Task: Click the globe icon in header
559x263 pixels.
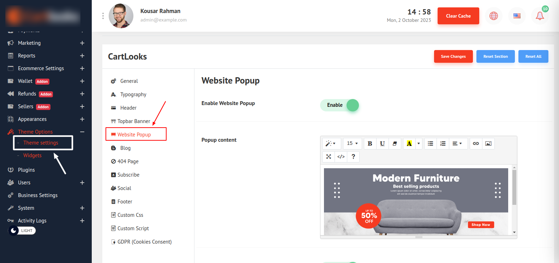Action: coord(493,16)
